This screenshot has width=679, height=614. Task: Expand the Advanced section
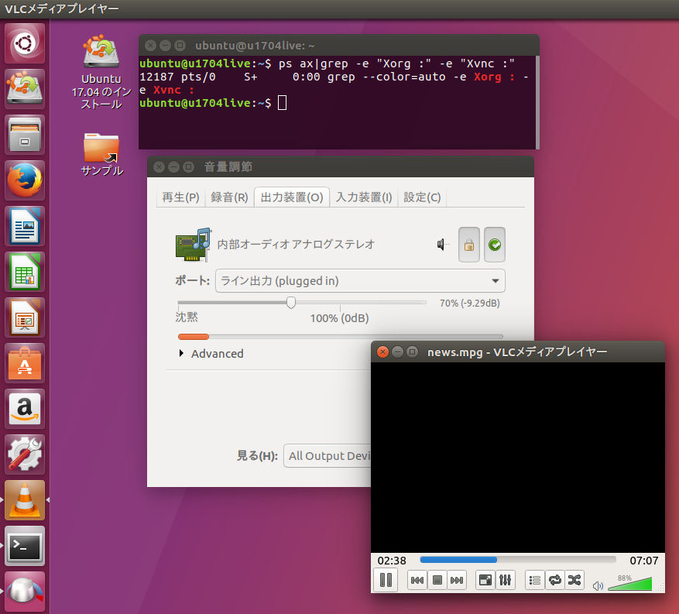click(212, 353)
